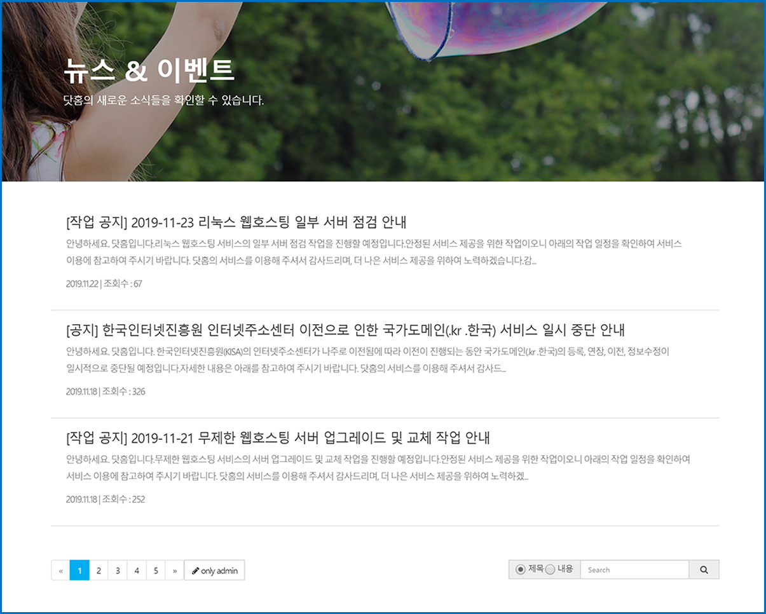Click the 2019.11.22 | 조회수 : 67 text

tap(104, 283)
